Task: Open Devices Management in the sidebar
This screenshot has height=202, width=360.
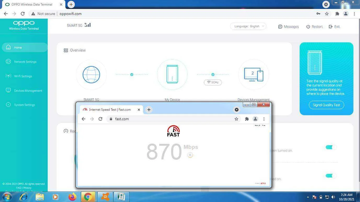Action: tap(24, 91)
